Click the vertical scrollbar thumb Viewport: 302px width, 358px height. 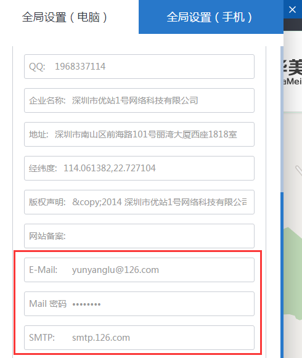click(282, 275)
